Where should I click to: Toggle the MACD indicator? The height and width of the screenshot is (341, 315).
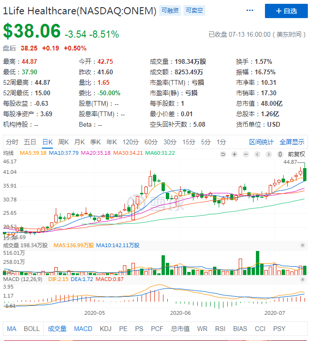[83, 329]
